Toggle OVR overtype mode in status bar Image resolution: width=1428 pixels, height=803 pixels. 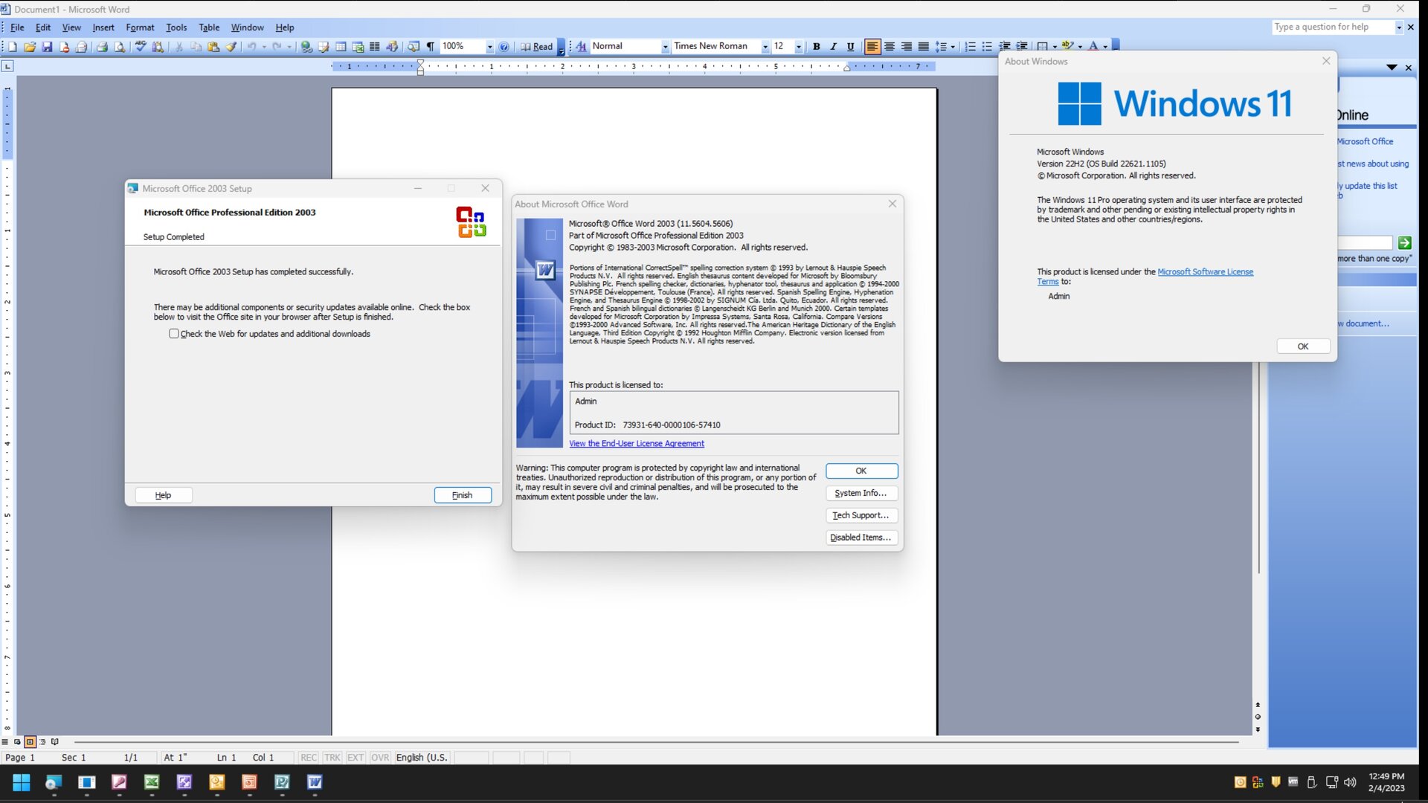(x=380, y=758)
